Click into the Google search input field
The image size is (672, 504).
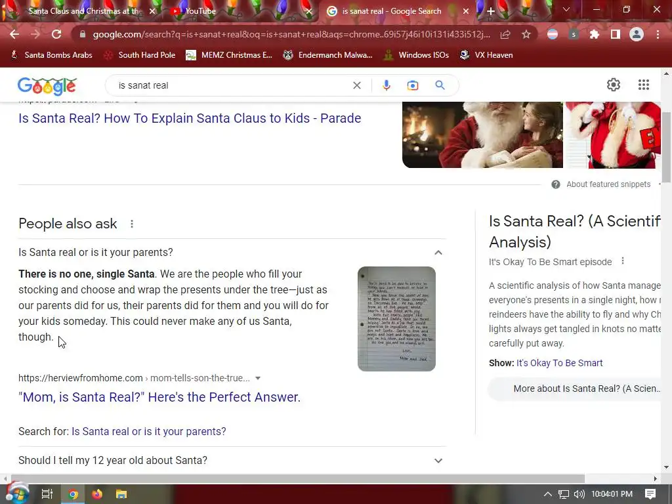tap(232, 85)
